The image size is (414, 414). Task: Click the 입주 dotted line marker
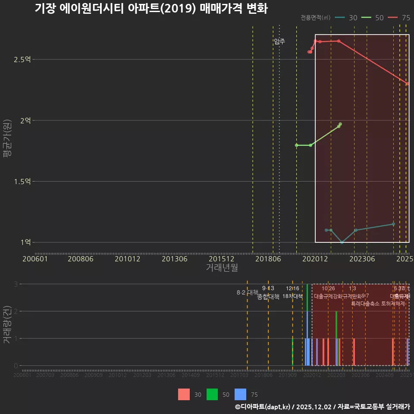279,42
